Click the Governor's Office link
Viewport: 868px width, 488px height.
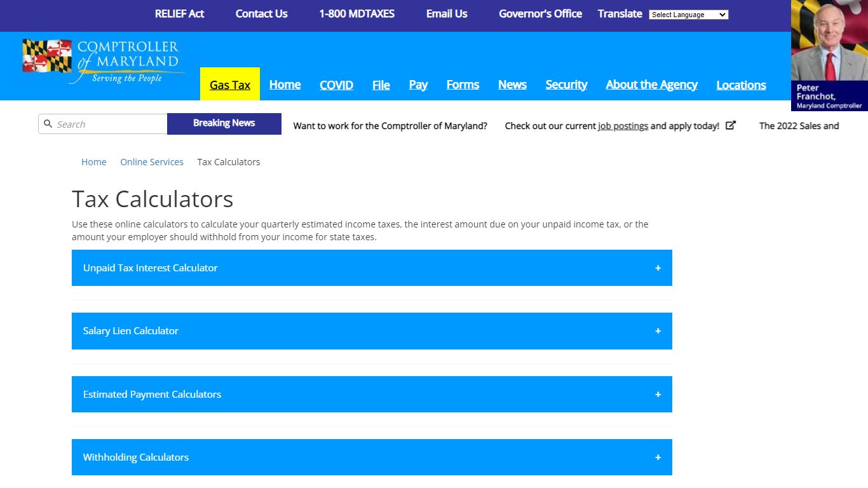tap(540, 13)
